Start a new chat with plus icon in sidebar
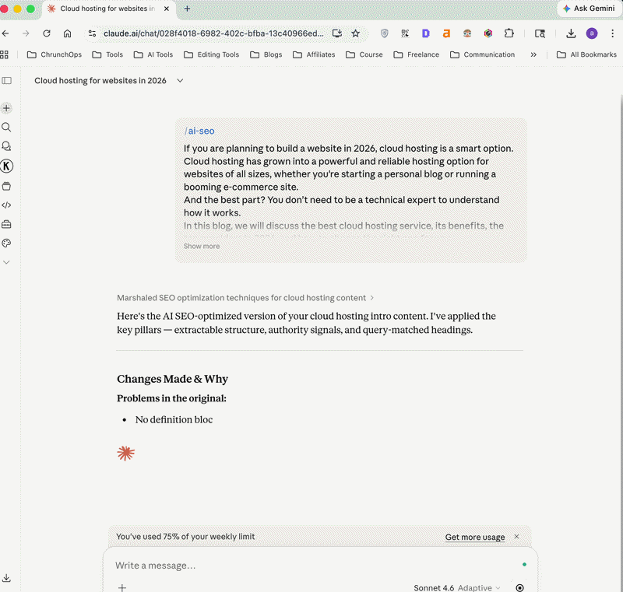 6,108
